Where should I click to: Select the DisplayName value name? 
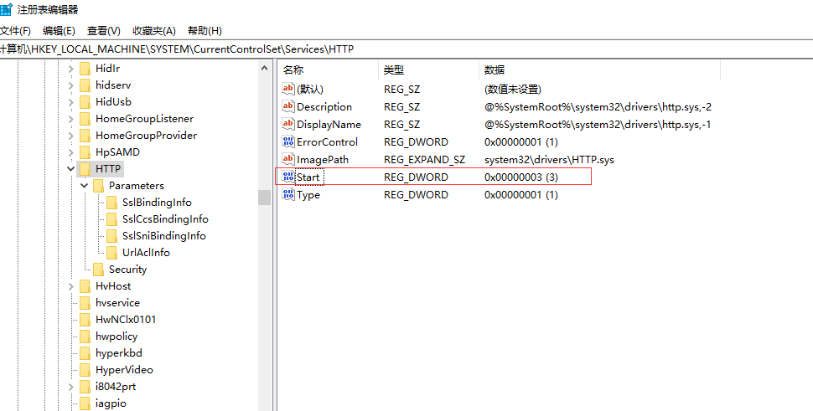(x=329, y=124)
